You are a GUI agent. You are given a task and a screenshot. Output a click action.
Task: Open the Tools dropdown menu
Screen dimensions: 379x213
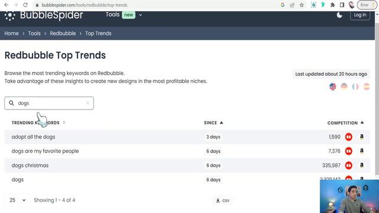coord(124,15)
